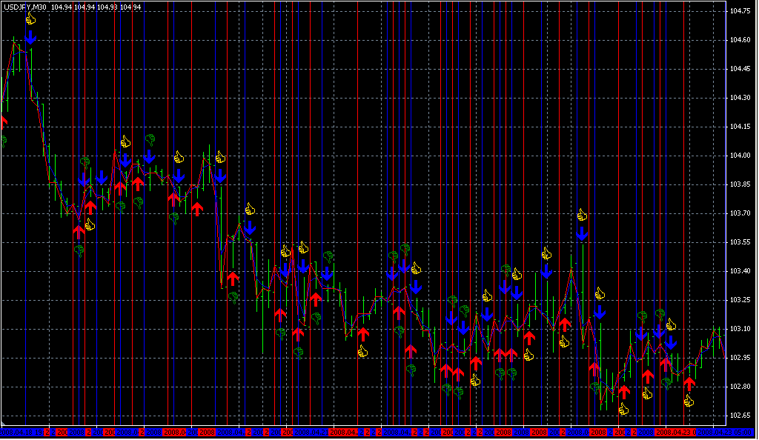Click the 102.95 price label
This screenshot has width=759, height=440.
tap(740, 358)
